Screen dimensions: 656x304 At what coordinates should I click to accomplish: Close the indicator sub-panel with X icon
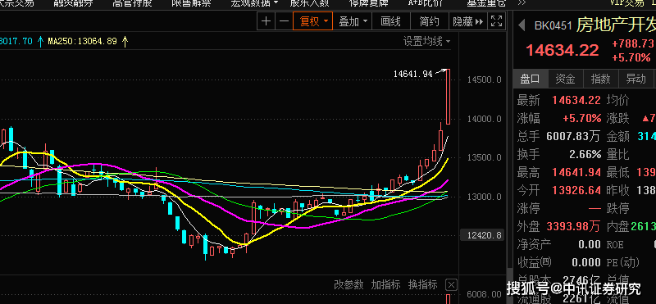(451, 285)
